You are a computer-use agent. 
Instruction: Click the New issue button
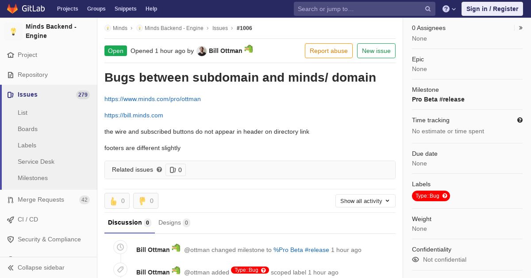376,51
